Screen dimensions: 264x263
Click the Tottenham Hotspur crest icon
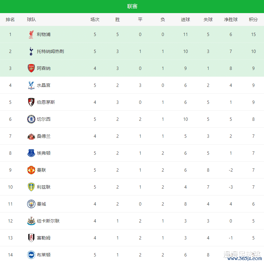click(x=31, y=51)
